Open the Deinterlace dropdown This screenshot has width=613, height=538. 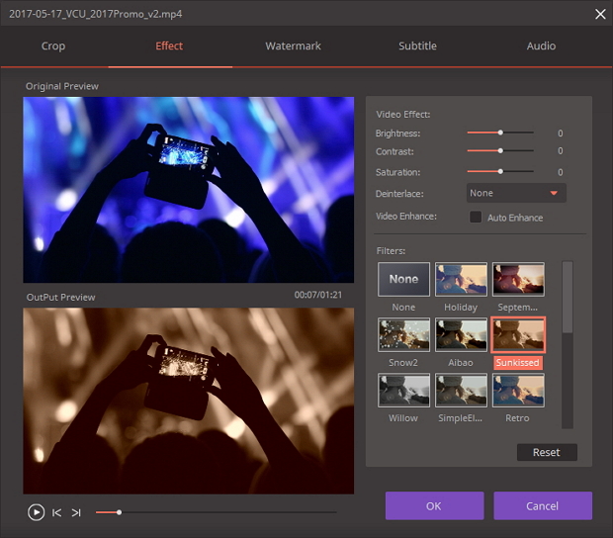click(x=516, y=193)
